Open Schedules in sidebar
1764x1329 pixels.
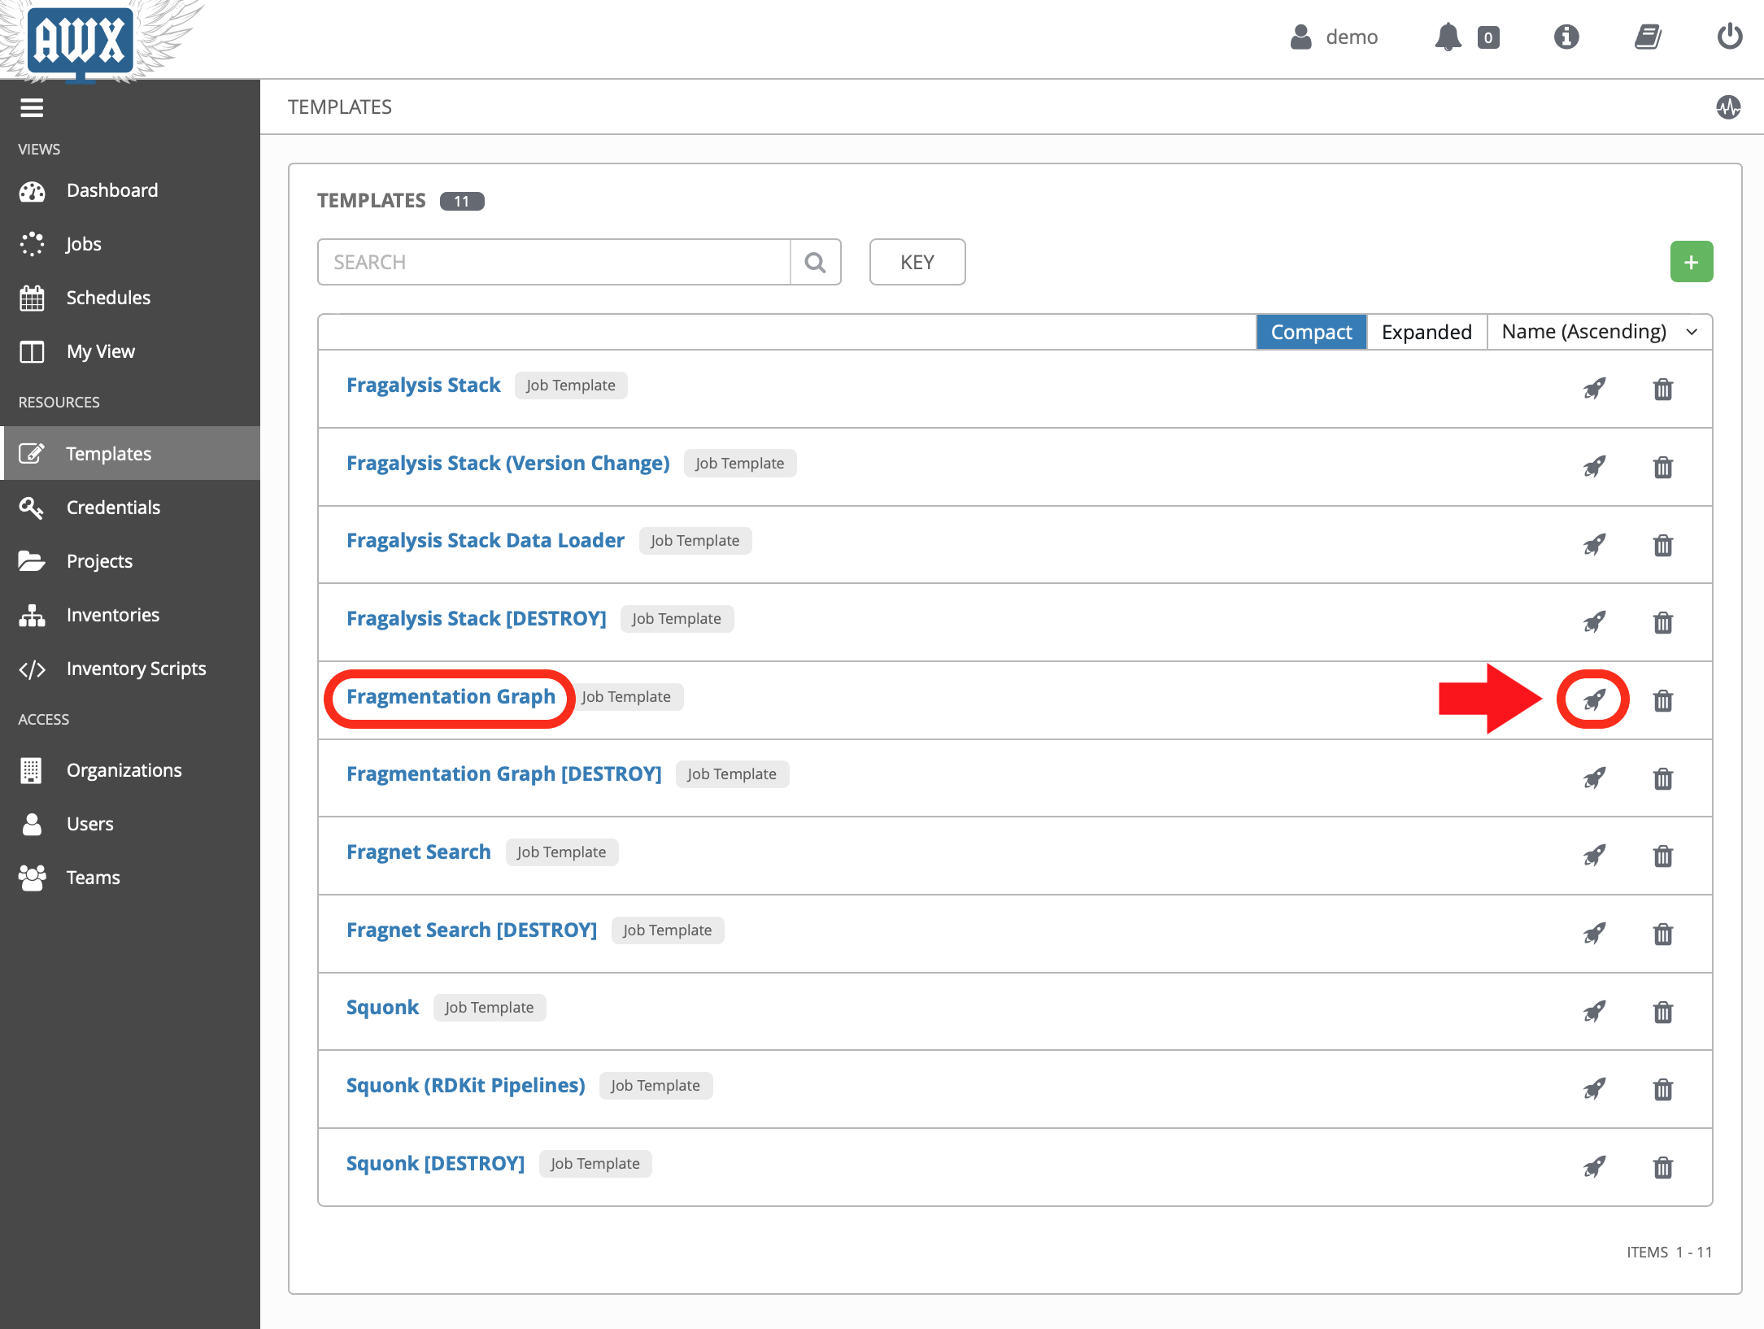click(130, 298)
